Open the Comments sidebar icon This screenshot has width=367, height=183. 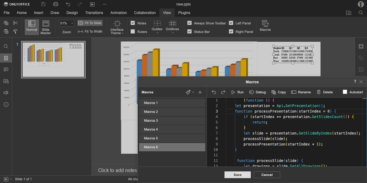click(x=6, y=70)
